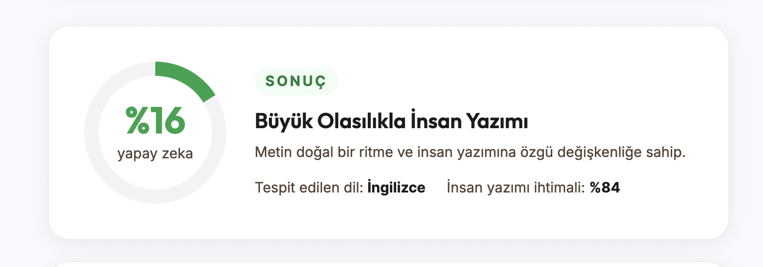This screenshot has width=763, height=267.
Task: Click the "yapay zeka" label under the score
Action: pos(155,153)
